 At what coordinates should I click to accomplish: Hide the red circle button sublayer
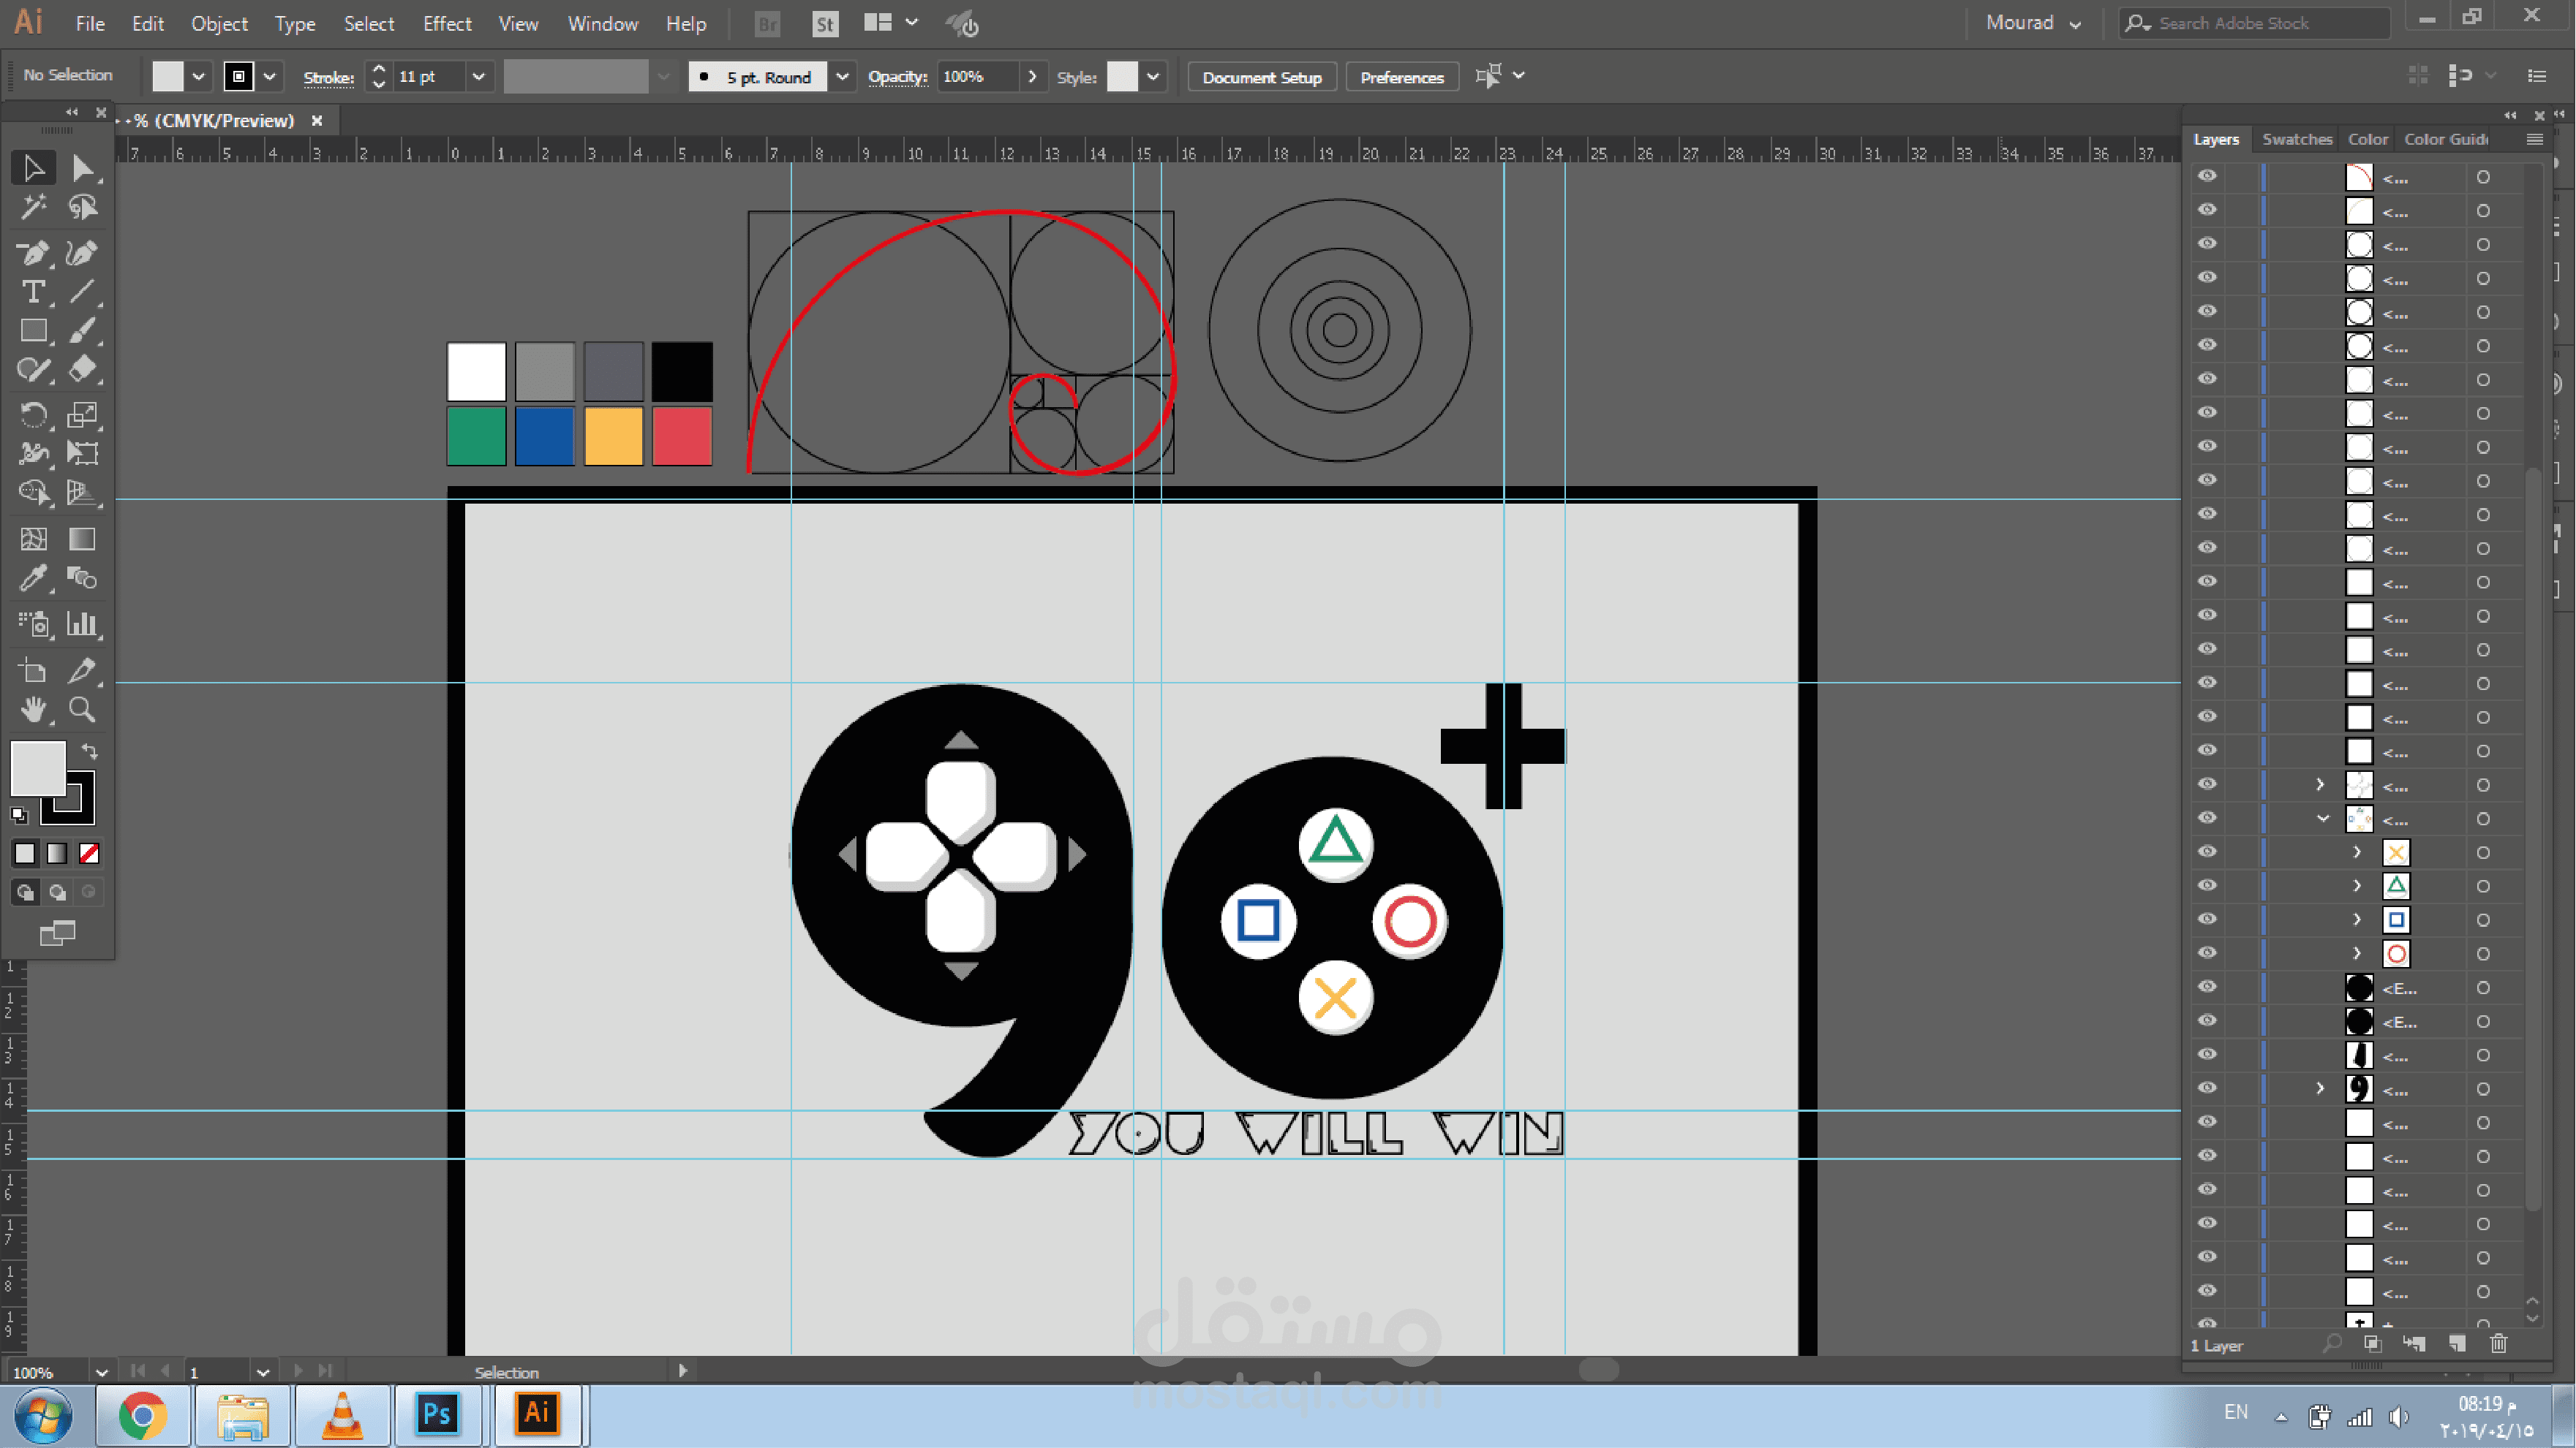(x=2207, y=953)
